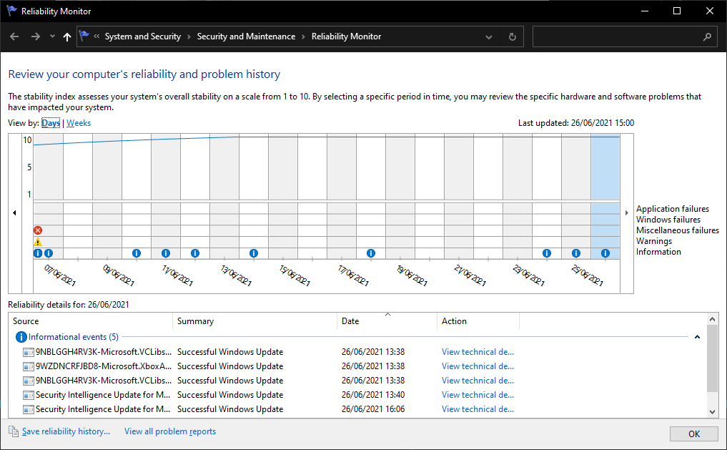View technical details for 13:40 Security Intelligence update
This screenshot has height=450, width=727.
point(478,395)
